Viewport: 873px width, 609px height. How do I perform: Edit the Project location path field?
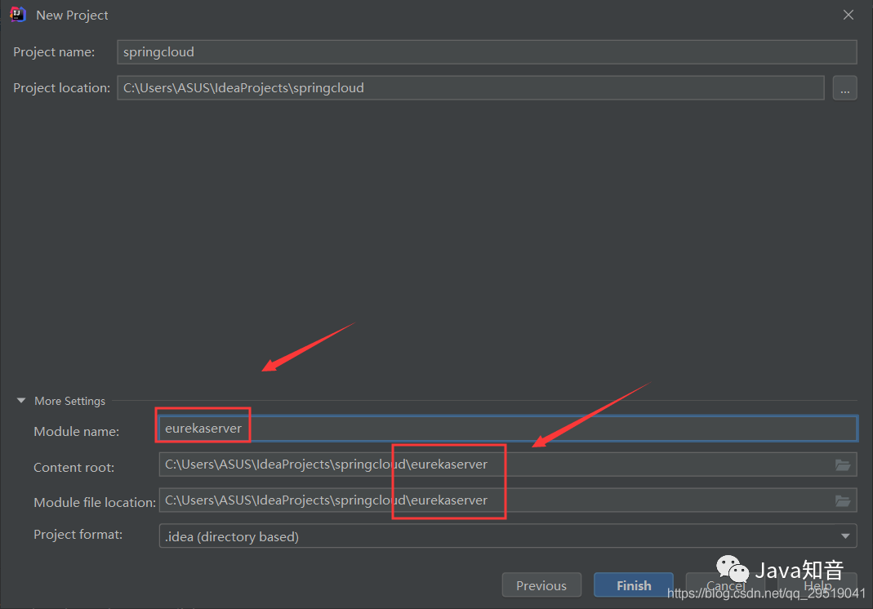coord(470,88)
